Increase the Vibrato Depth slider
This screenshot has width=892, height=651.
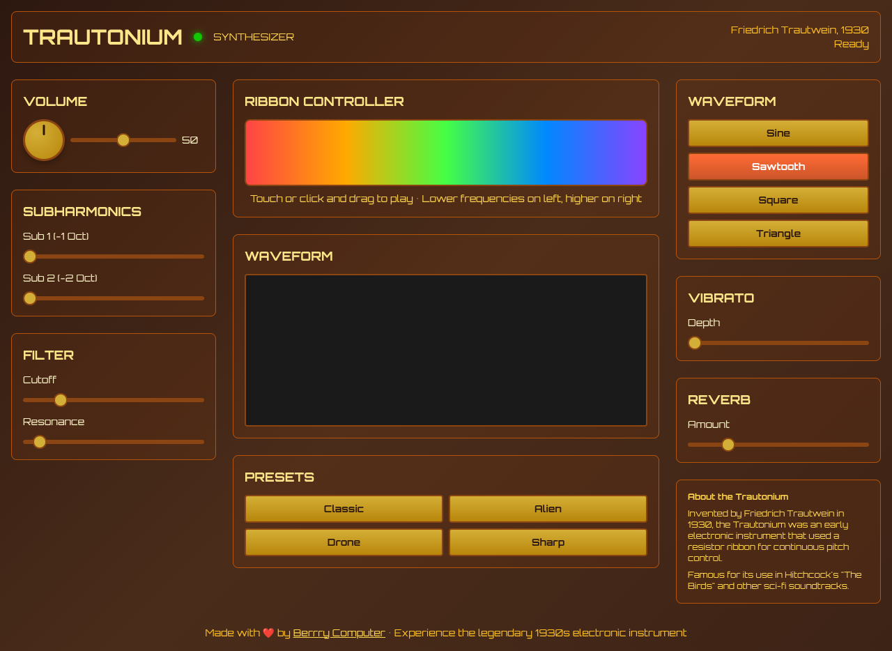(694, 343)
